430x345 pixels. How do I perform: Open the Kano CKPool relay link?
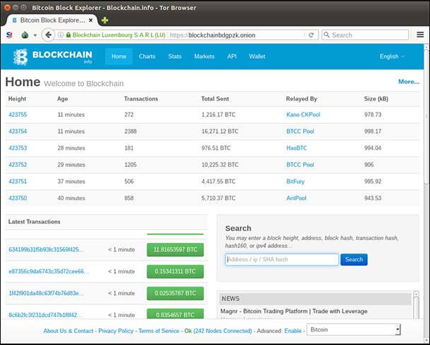303,115
